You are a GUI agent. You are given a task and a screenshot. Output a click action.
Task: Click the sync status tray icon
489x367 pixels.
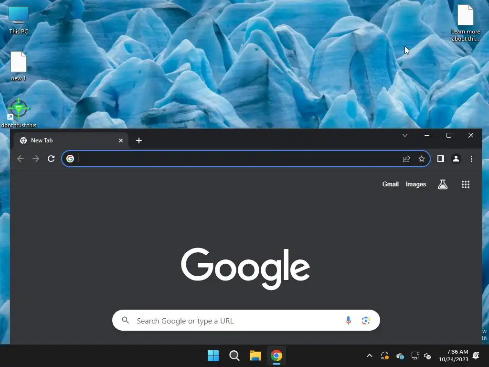(385, 356)
